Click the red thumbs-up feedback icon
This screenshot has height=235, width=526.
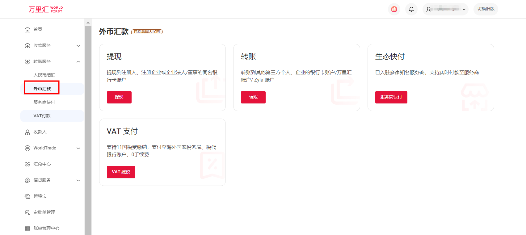coord(394,9)
